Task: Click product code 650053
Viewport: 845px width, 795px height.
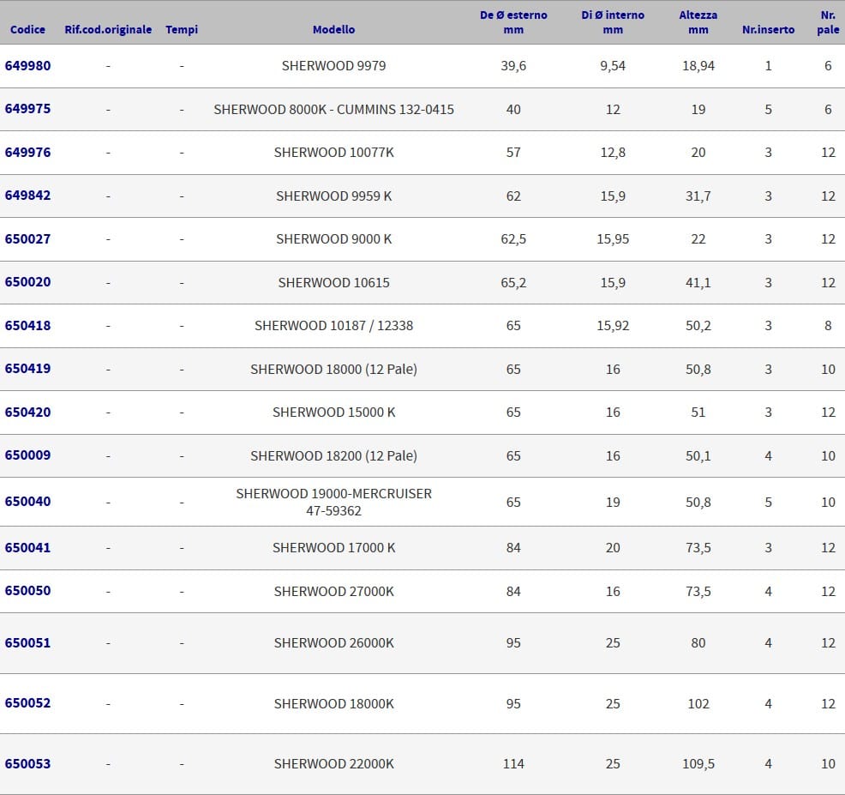Action: tap(27, 763)
